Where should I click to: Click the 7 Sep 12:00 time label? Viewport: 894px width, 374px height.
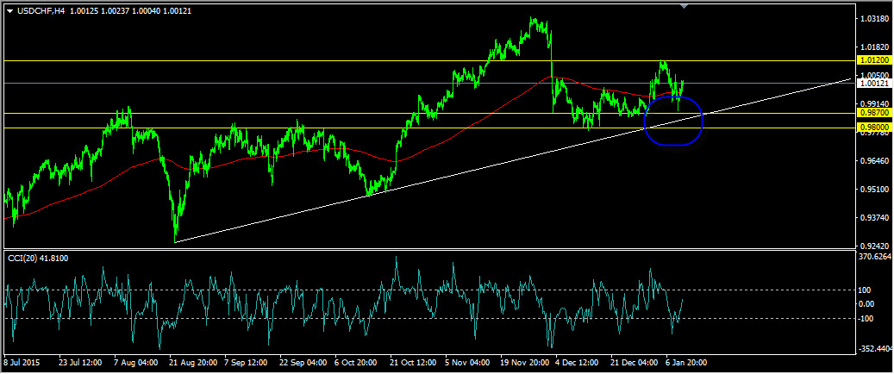point(247,362)
